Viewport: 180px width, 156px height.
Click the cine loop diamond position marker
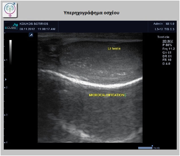152,146
